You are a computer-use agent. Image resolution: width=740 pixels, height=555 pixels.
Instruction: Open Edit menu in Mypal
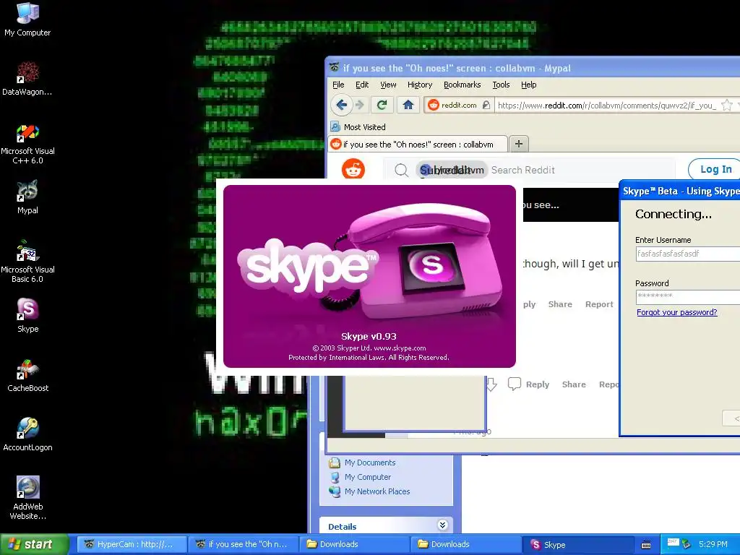coord(362,85)
